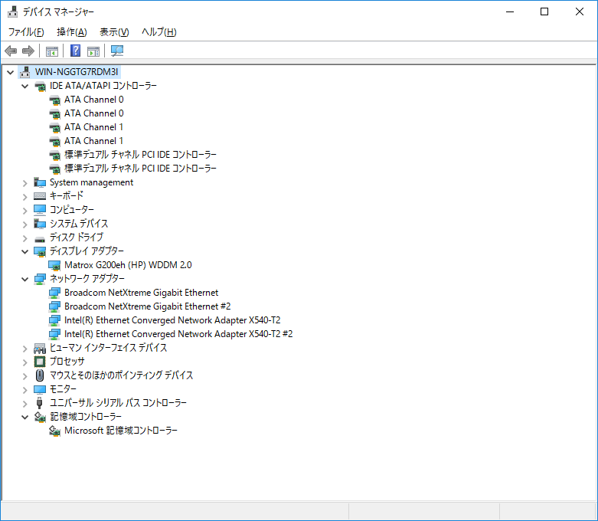Screen dimensions: 598x521
Task: Click the Microsoft 記憶域コントローラー device icon
Action: point(54,431)
